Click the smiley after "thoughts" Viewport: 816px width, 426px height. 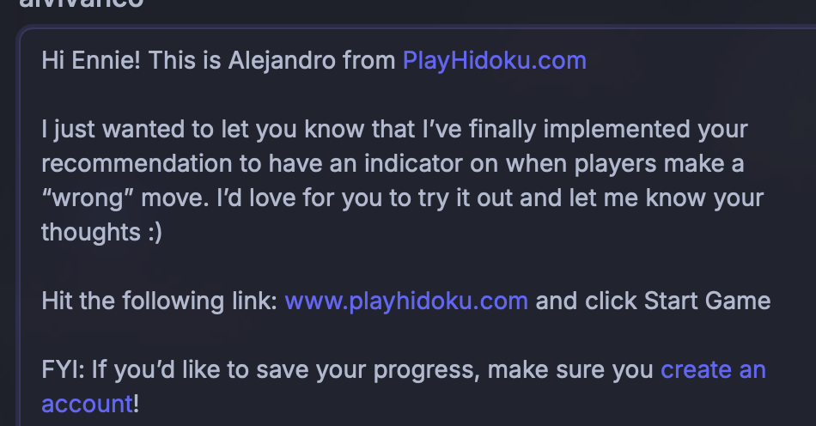(x=155, y=233)
